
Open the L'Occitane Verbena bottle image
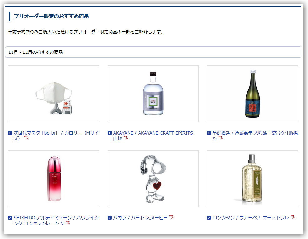tap(252, 179)
